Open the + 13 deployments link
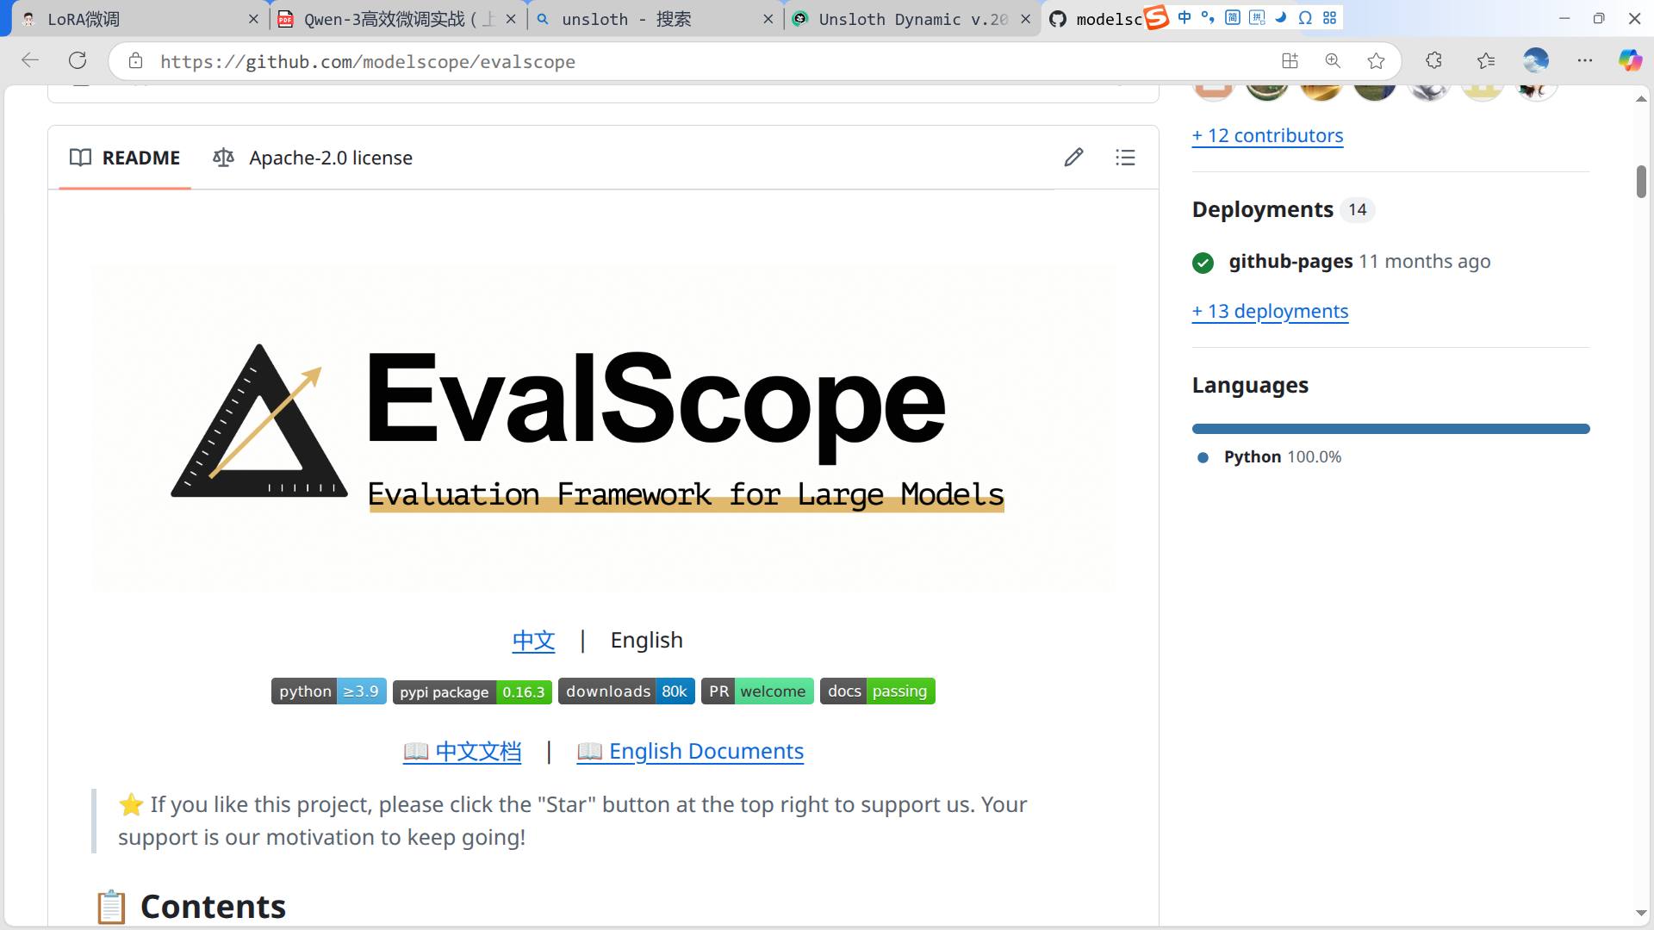Screen dimensions: 1654x930 click(1270, 311)
